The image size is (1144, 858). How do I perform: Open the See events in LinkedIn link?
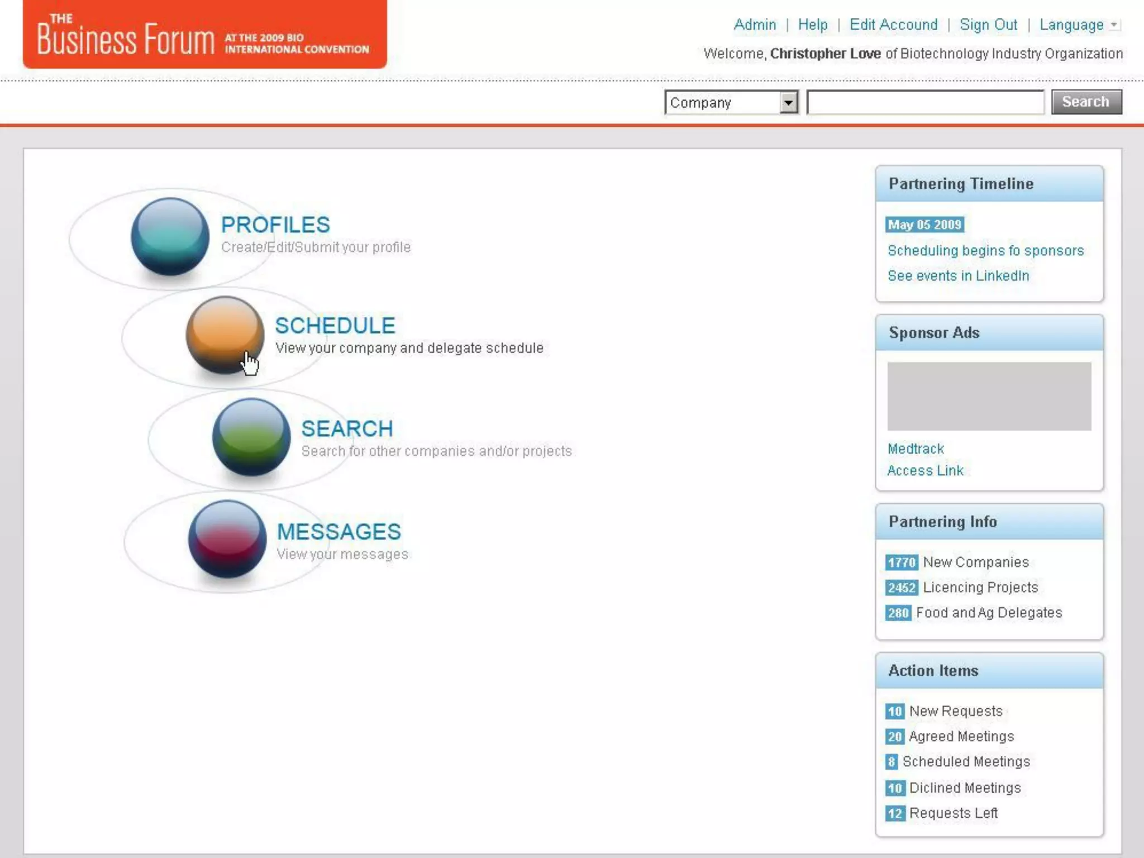pos(958,276)
